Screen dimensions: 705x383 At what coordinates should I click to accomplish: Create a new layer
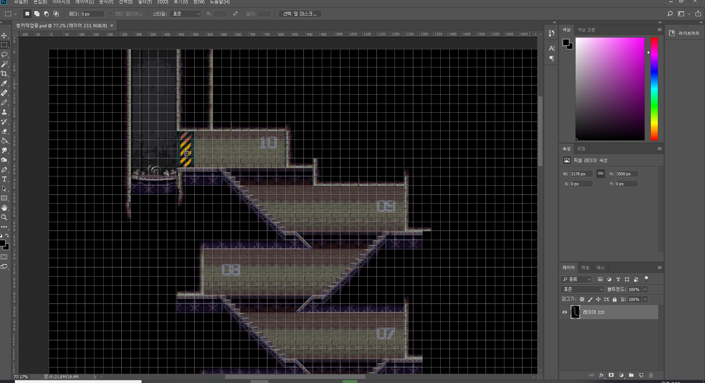pyautogui.click(x=641, y=375)
